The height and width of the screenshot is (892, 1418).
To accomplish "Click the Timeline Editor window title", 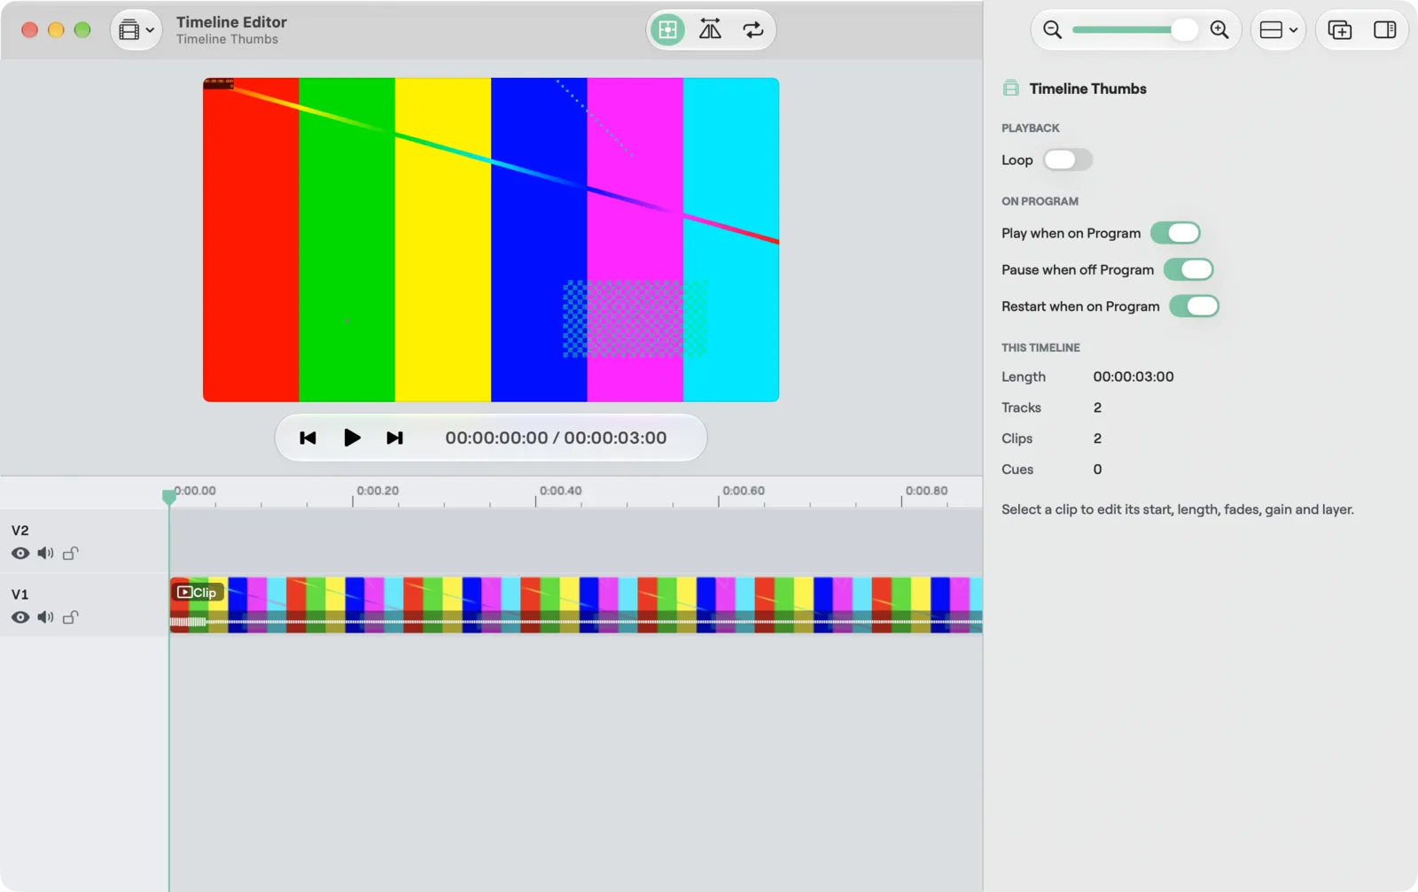I will (231, 22).
